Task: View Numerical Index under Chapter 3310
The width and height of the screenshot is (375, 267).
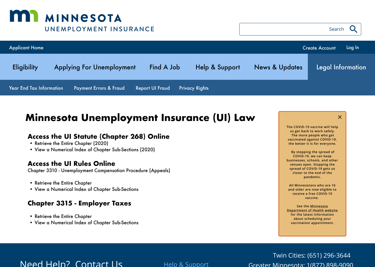Action: click(x=86, y=189)
